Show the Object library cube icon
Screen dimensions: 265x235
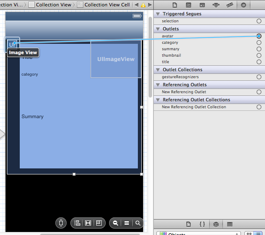coord(216,224)
